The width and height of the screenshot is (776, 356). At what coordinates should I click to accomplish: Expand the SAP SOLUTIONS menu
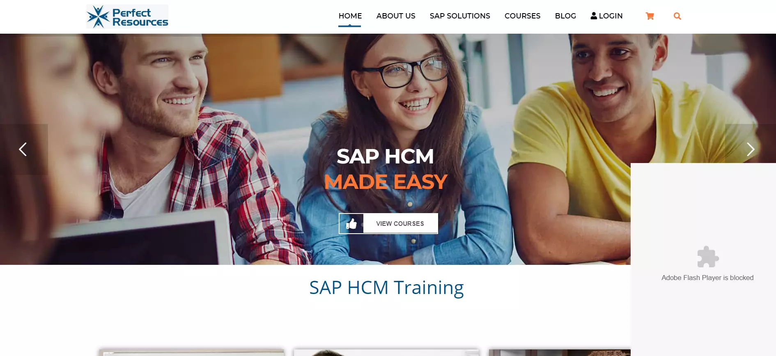click(x=460, y=16)
